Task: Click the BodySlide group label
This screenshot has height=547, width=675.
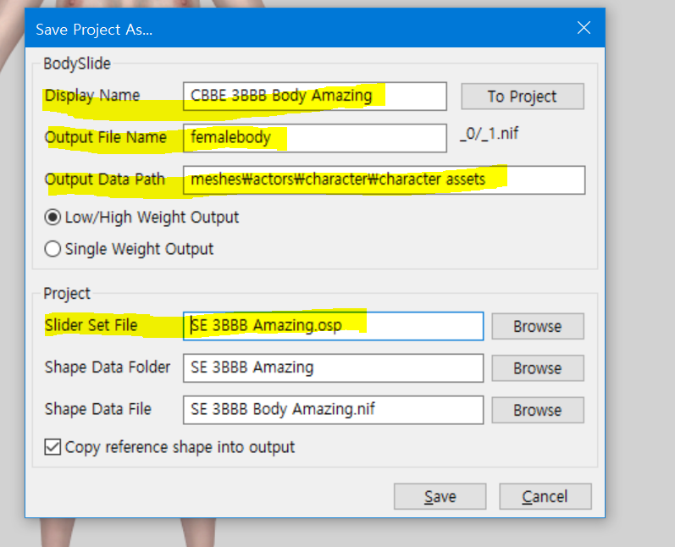Action: pyautogui.click(x=77, y=64)
